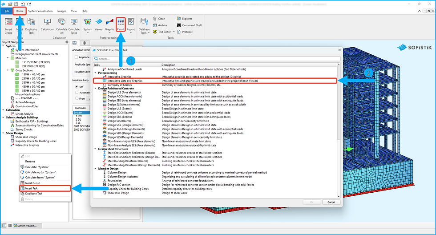Choose Duplicate Task from context menu

[x=45, y=194]
